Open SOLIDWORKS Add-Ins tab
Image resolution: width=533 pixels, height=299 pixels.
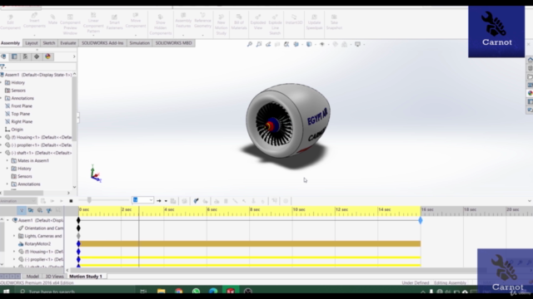pyautogui.click(x=102, y=43)
